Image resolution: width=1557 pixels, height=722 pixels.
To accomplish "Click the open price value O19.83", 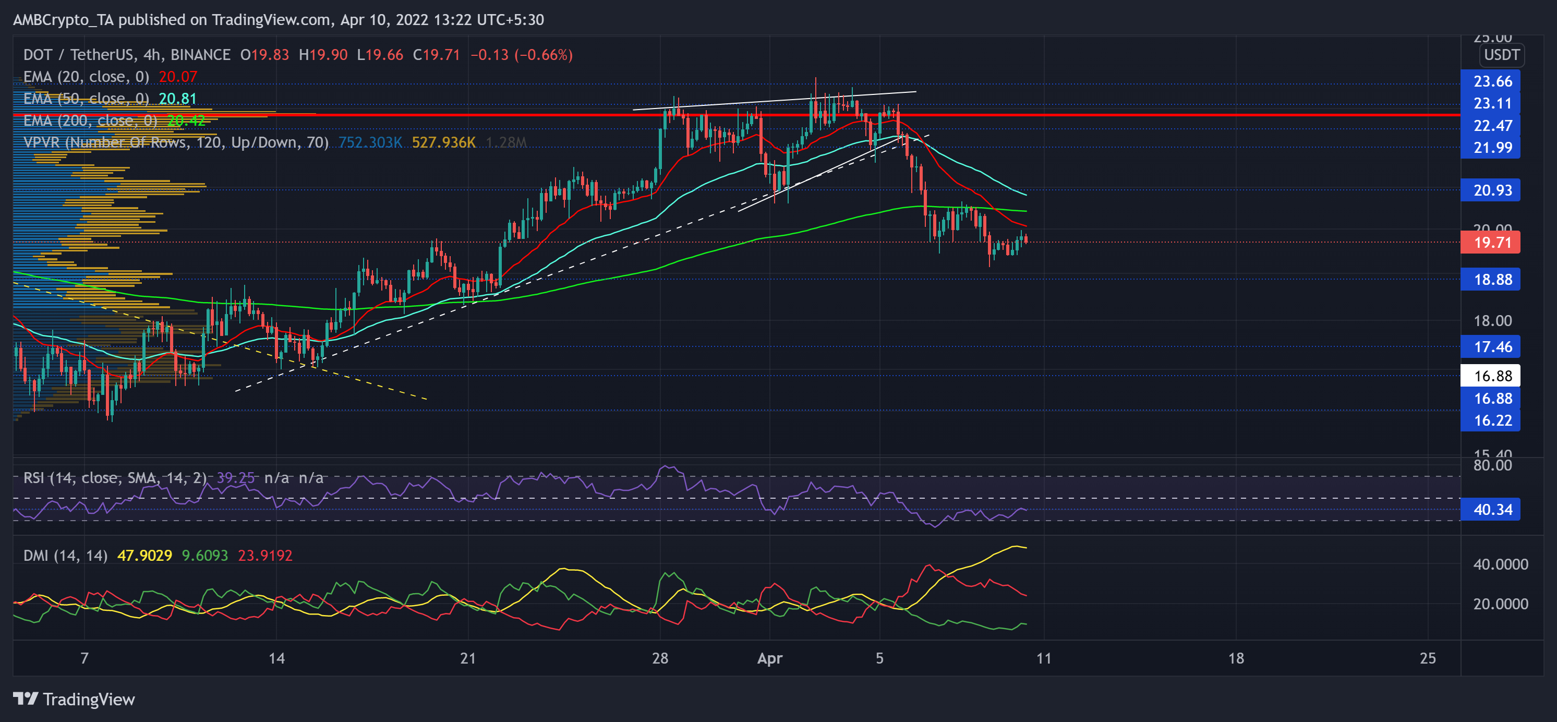I will (x=265, y=55).
